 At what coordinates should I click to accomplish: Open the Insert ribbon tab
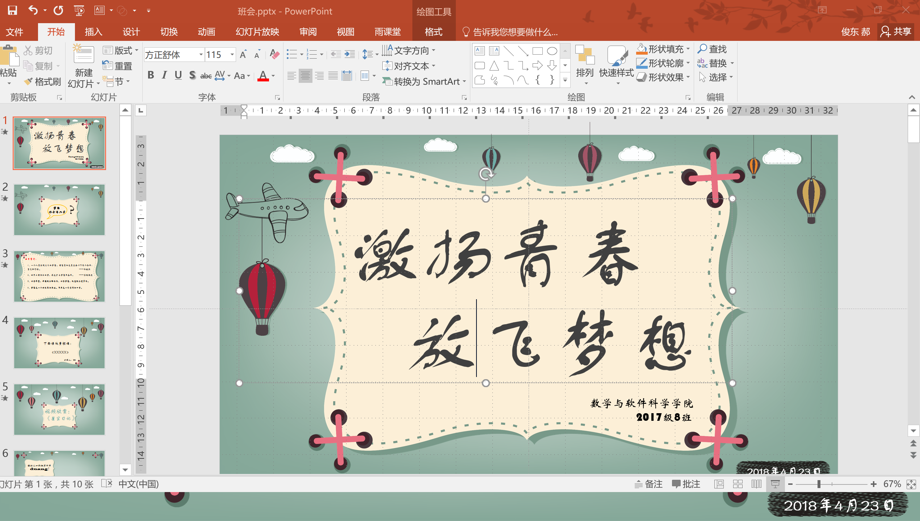click(93, 32)
